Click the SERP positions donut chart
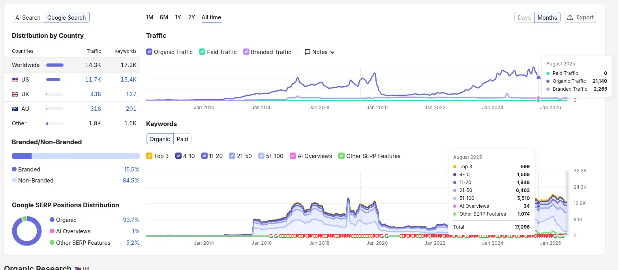 pos(27,231)
